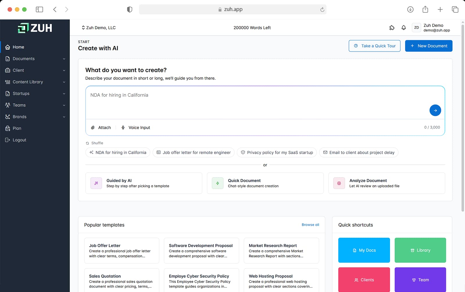
Task: Expand the Brands menu chevron
Action: click(64, 117)
